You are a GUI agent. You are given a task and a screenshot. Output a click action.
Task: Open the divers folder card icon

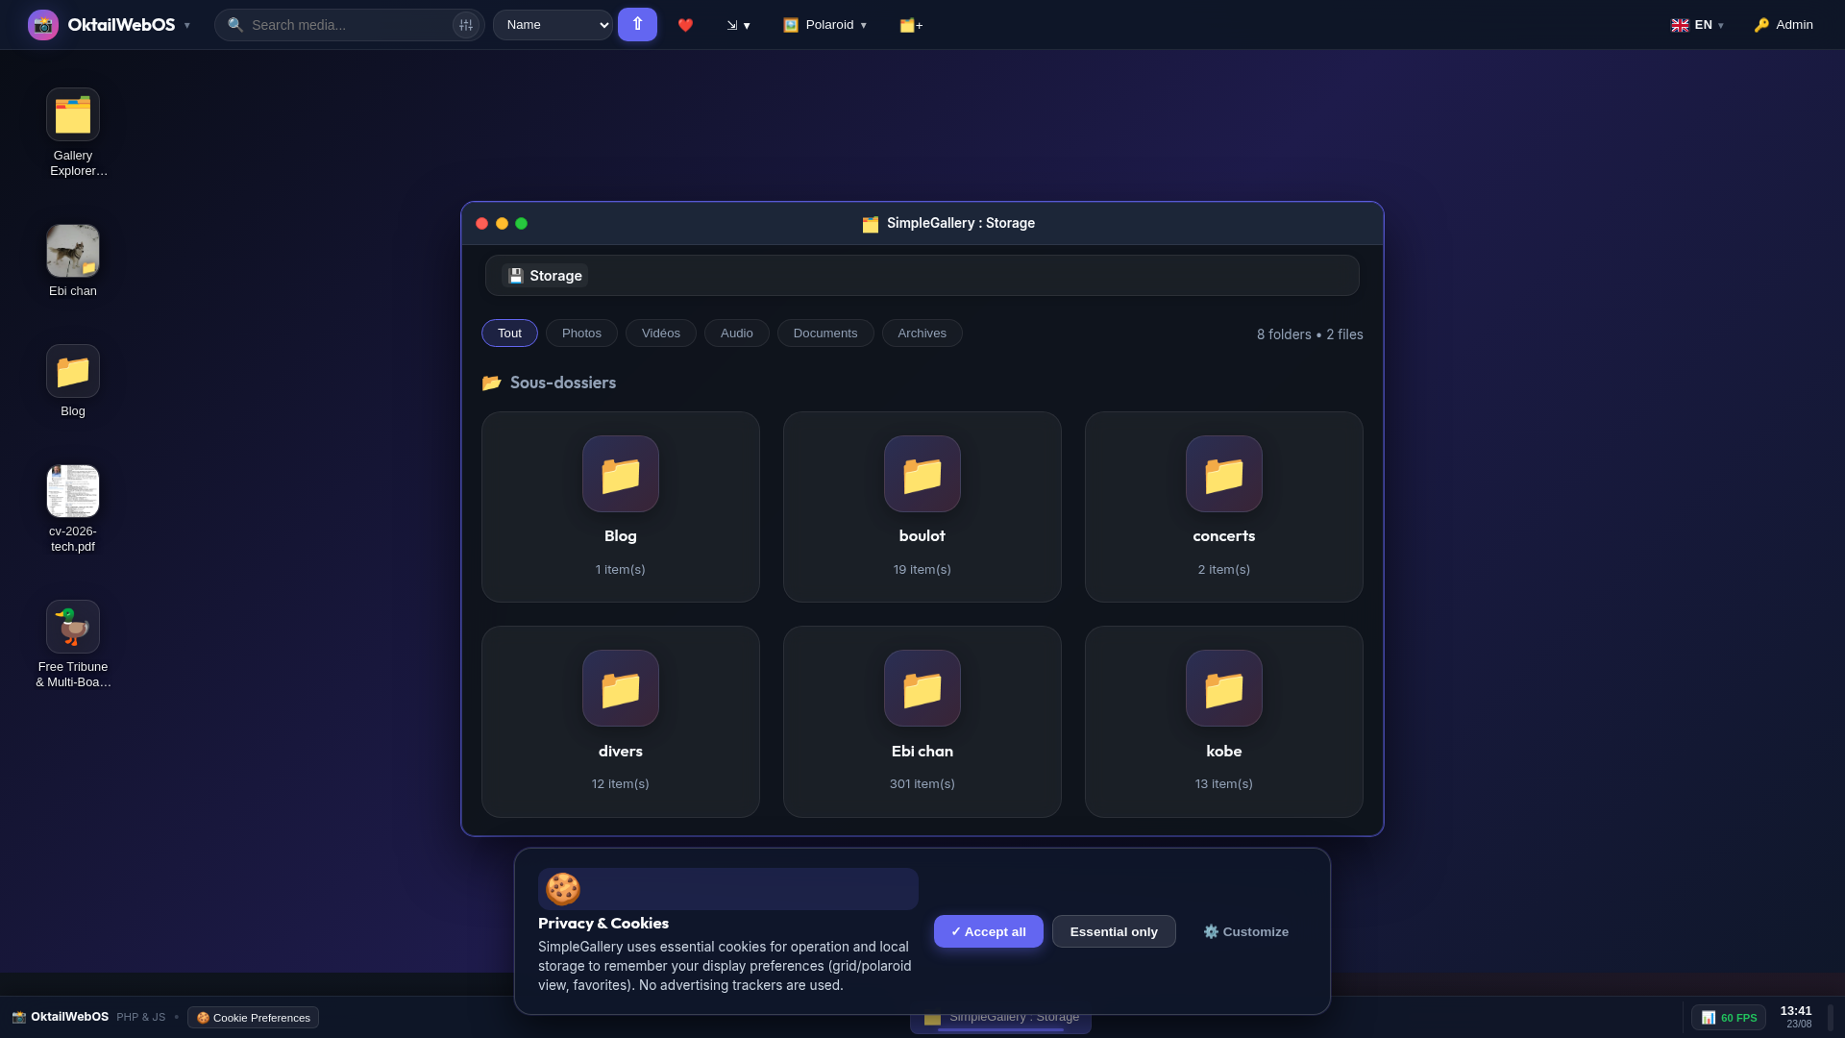tap(621, 688)
